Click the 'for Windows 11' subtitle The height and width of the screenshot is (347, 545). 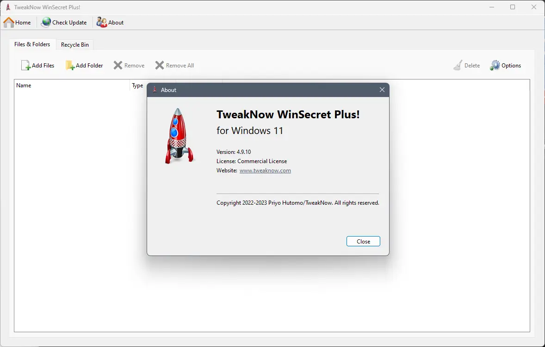(250, 131)
